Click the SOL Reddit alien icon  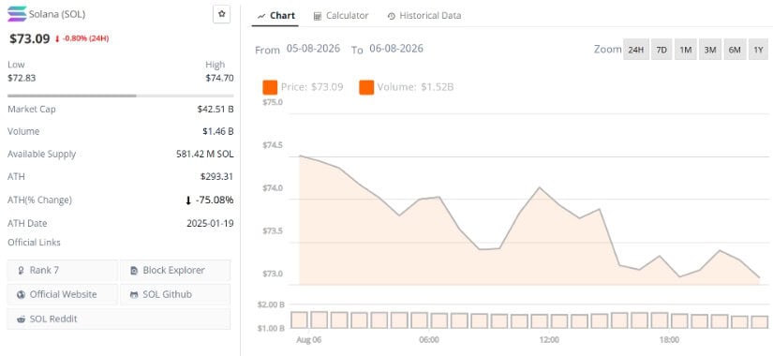pyautogui.click(x=22, y=319)
